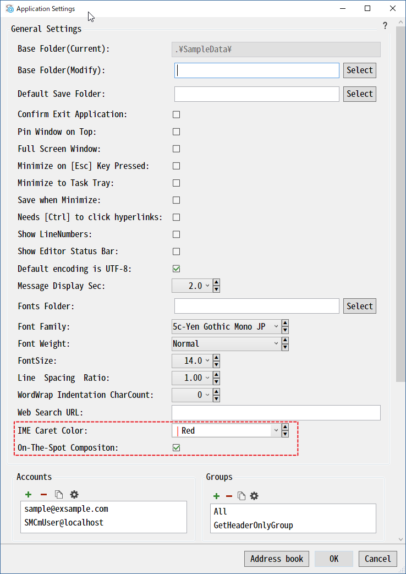Click Select button for Fonts Folder
Image resolution: width=406 pixels, height=574 pixels.
[359, 306]
